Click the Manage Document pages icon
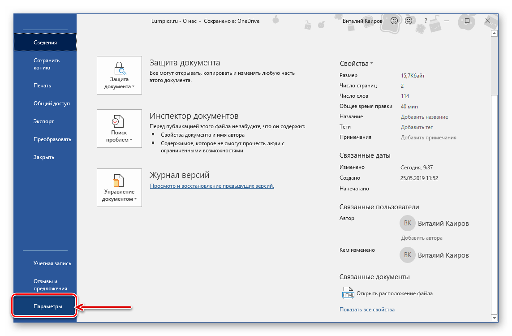Image resolution: width=512 pixels, height=336 pixels. click(119, 180)
